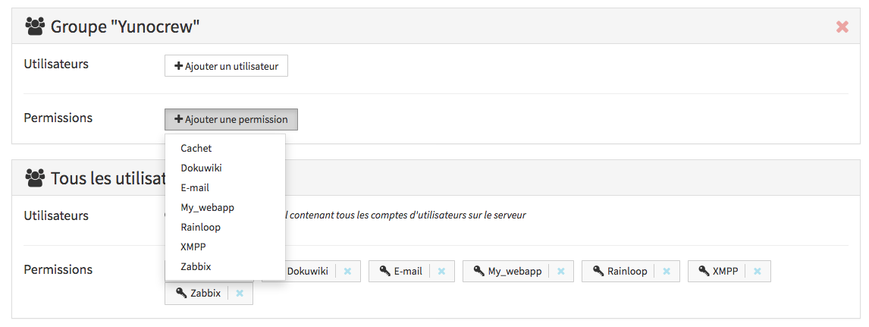This screenshot has height=327, width=869.
Task: Remove the Zabbix permission tag
Action: click(240, 293)
